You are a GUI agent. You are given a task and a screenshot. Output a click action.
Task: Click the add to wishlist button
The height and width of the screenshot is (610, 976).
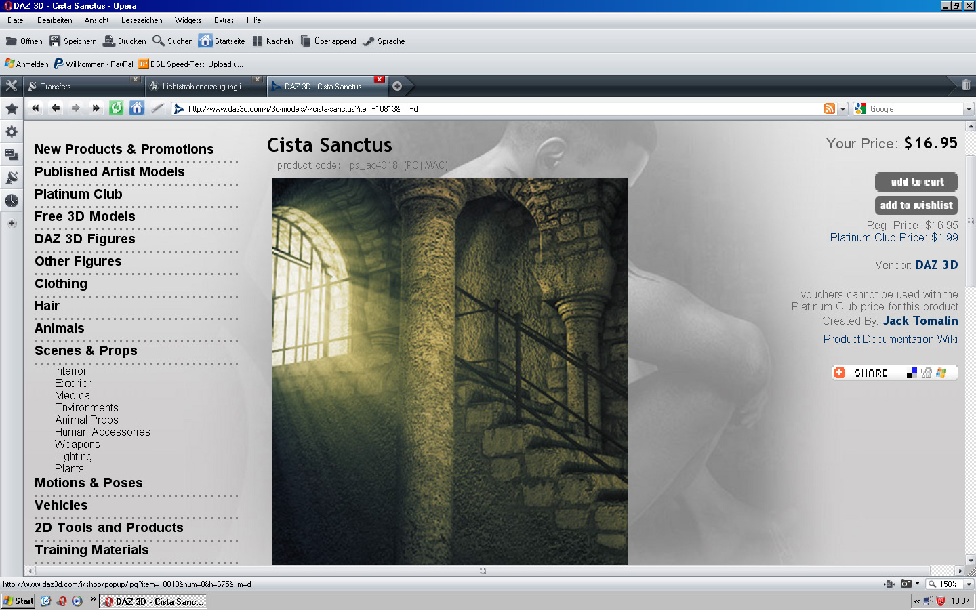point(916,205)
